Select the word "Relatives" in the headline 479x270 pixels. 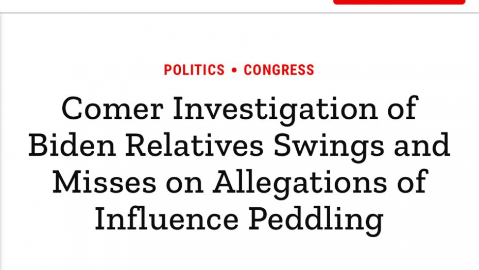(x=195, y=146)
